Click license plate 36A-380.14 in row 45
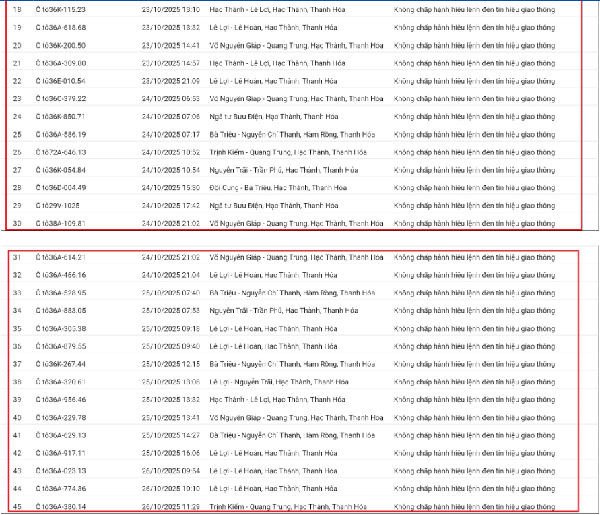Screen dimensions: 600x515 pyautogui.click(x=61, y=507)
